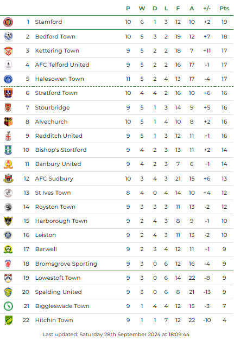Click the +/- goal difference column header
This screenshot has height=340, width=234.
click(207, 9)
